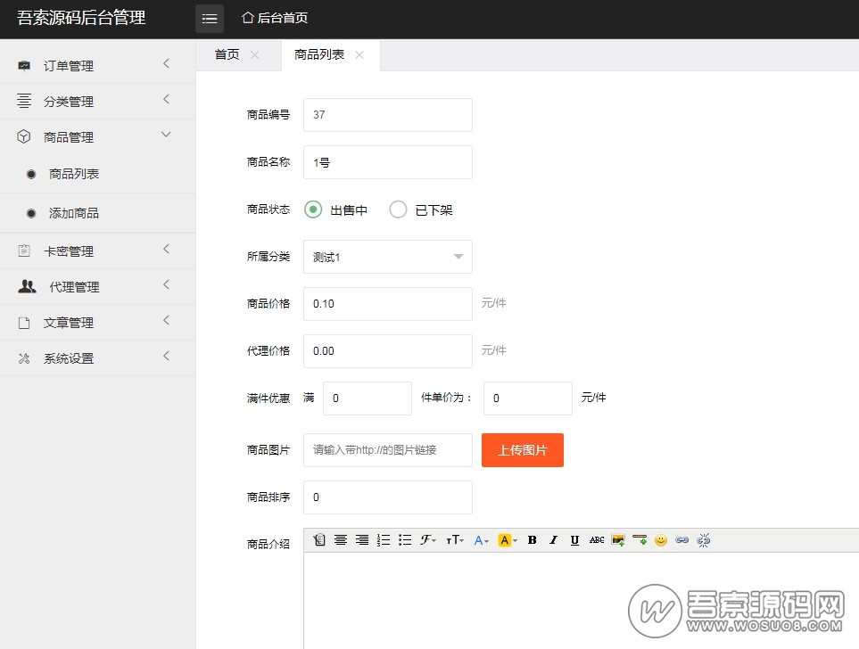This screenshot has height=649, width=859.
Task: Insert an emoticon using the smiley icon
Action: pos(661,540)
